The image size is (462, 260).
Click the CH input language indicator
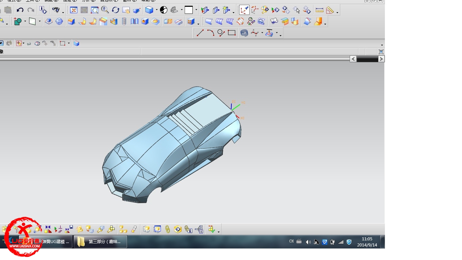[x=292, y=242]
